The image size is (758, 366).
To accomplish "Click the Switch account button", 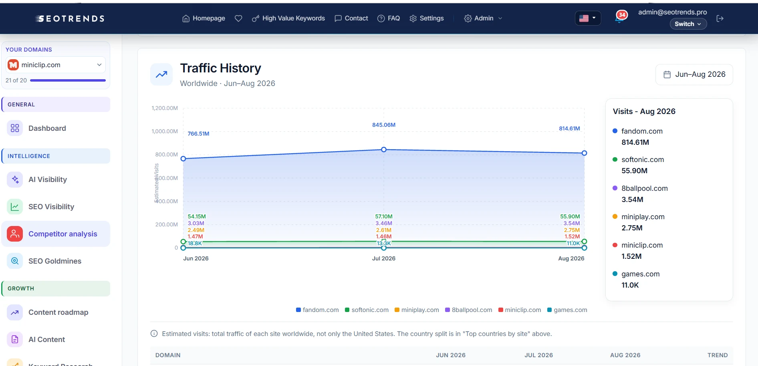I will (x=688, y=24).
